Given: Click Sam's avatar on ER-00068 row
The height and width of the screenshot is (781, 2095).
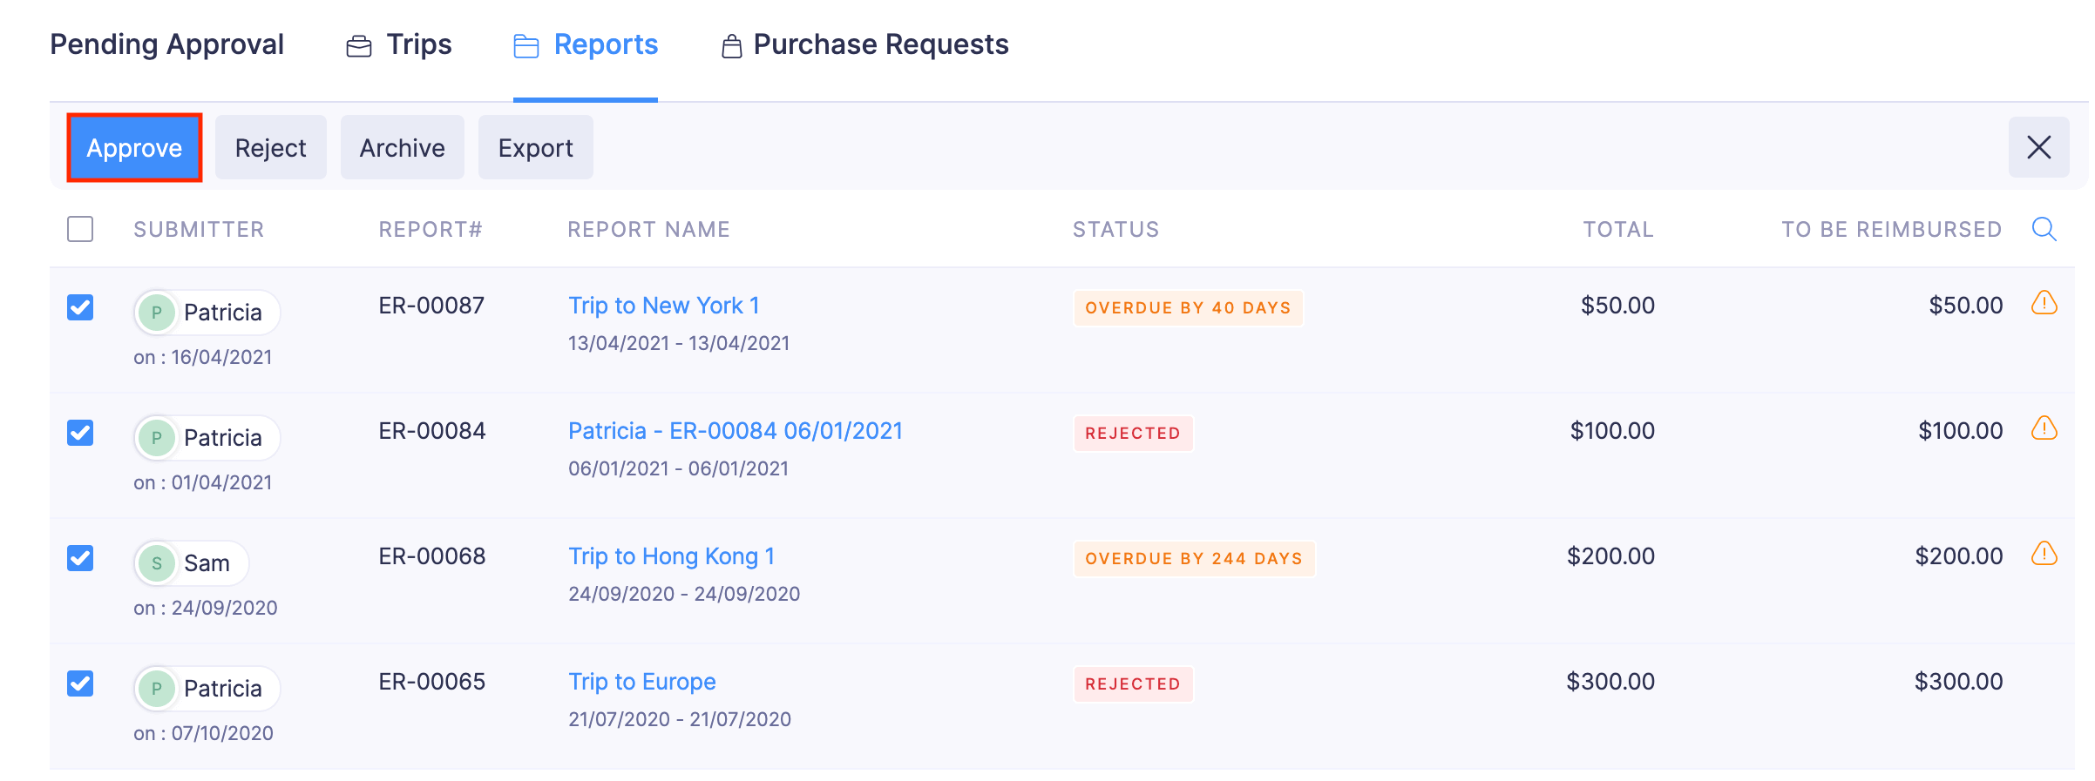Looking at the screenshot, I should pos(157,563).
